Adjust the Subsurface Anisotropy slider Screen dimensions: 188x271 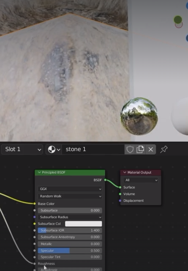[x=70, y=237]
